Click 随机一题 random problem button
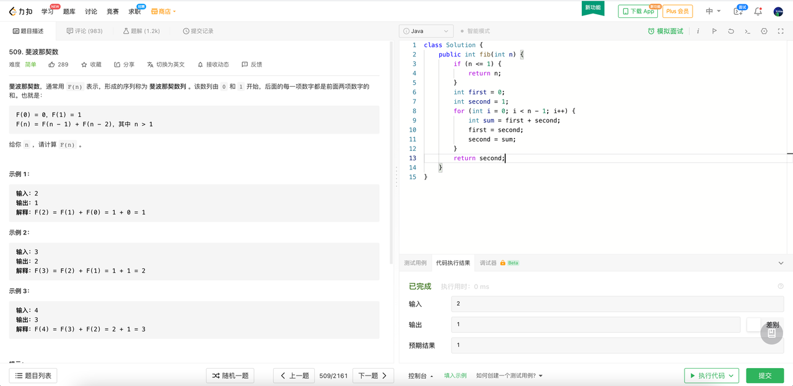Screen dimensions: 793x386 [x=230, y=375]
